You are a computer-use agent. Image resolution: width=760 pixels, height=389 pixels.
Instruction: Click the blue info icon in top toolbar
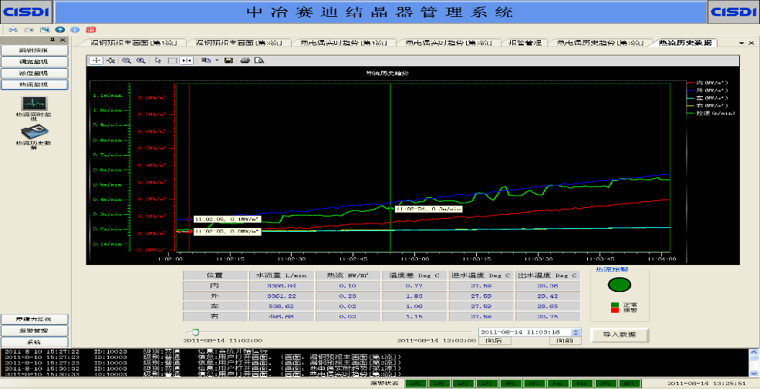pos(75,29)
